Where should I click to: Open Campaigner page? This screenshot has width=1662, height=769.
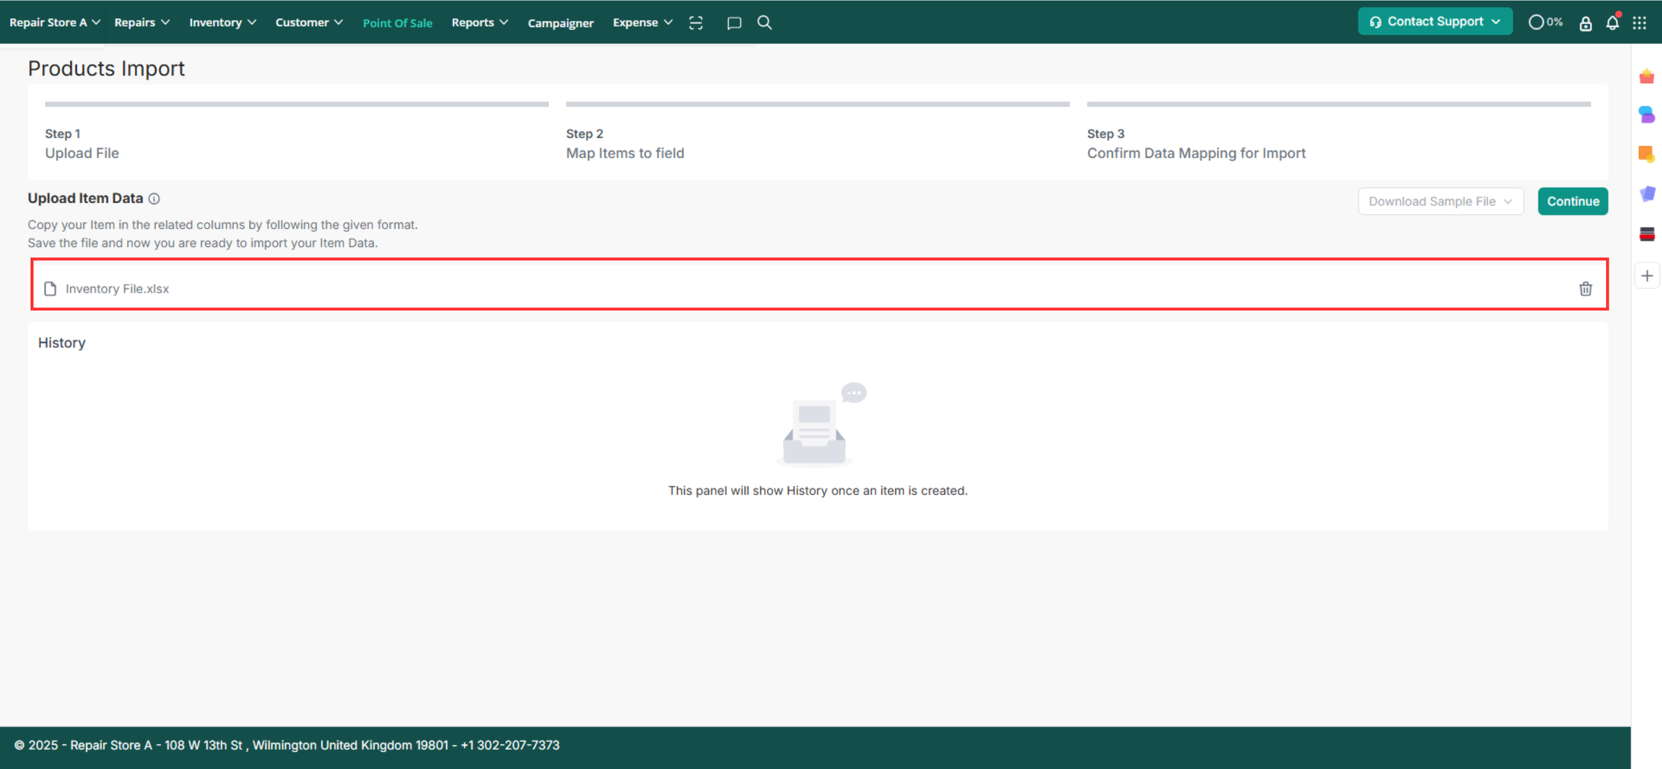[560, 23]
